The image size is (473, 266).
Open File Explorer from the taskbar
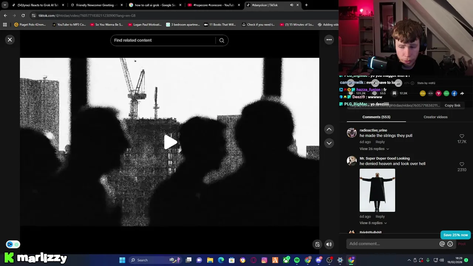(x=210, y=260)
